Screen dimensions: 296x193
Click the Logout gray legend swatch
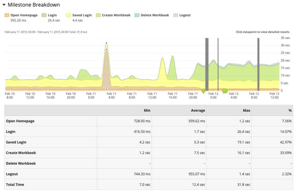coord(175,15)
